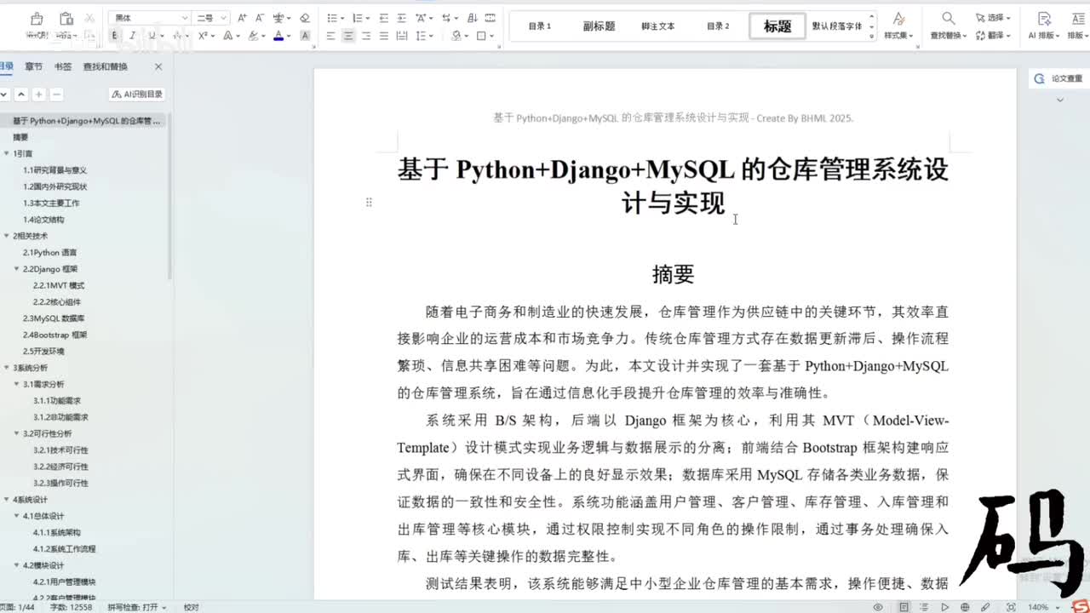Jump to 2.3MySQL 数据库 in outline

[x=54, y=318]
